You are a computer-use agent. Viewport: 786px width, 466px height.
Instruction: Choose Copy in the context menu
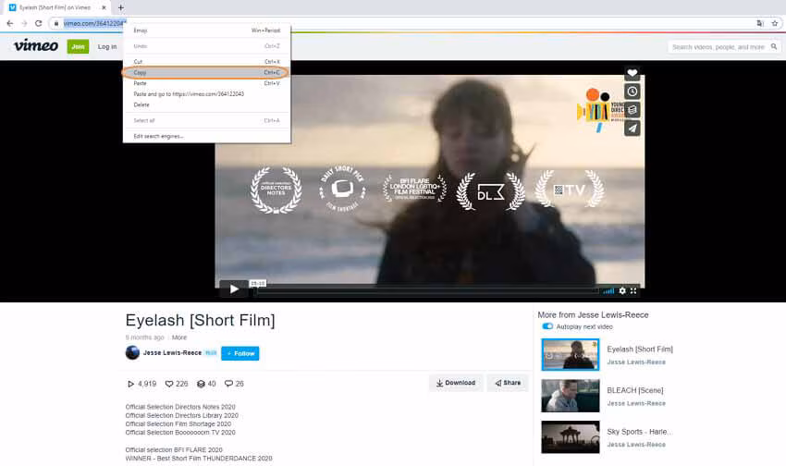pyautogui.click(x=206, y=73)
